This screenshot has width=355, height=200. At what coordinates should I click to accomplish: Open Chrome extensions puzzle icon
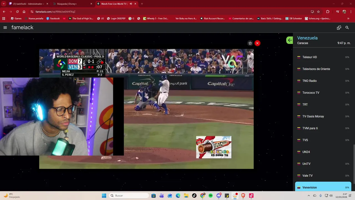click(x=328, y=12)
